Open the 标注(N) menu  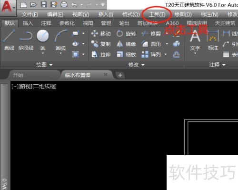click(209, 15)
